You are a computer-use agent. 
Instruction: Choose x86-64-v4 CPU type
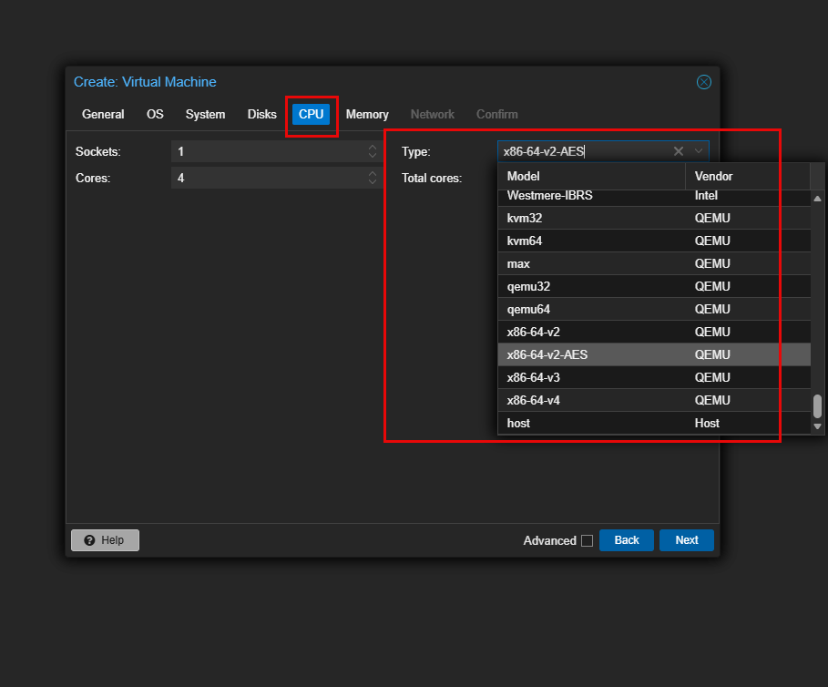tap(654, 400)
